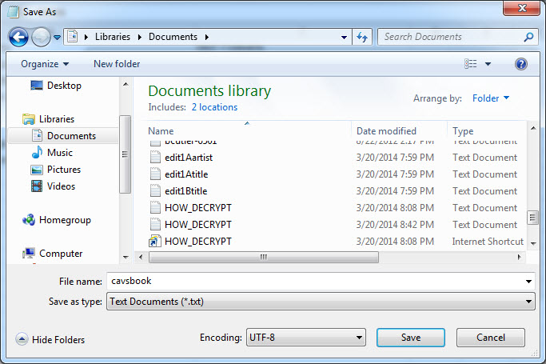546x364 pixels.
Task: Click the 2 locations link
Action: pos(214,107)
